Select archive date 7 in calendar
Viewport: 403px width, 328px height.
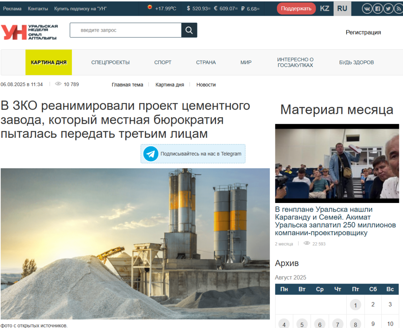coord(338,324)
